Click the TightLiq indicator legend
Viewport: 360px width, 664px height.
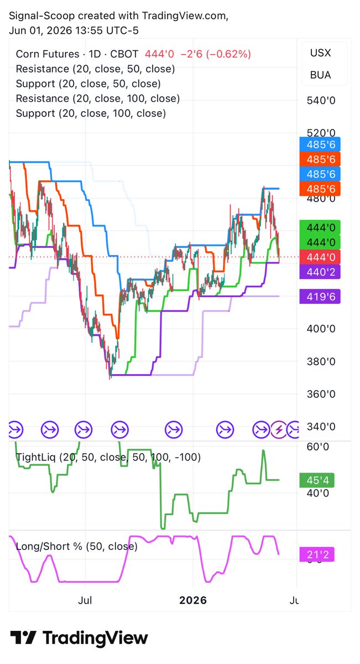[108, 457]
